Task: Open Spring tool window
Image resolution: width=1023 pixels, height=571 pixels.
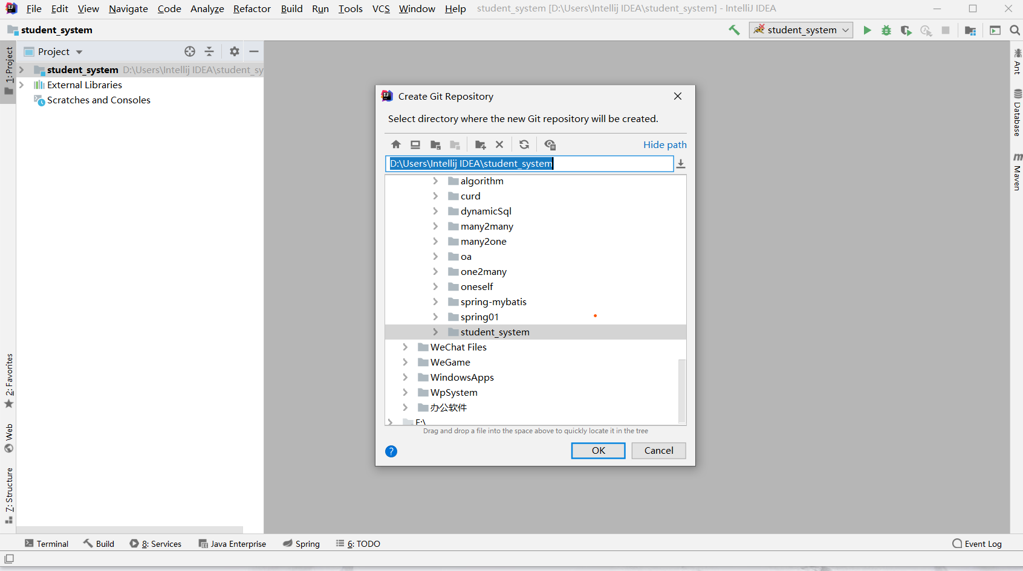Action: [301, 544]
